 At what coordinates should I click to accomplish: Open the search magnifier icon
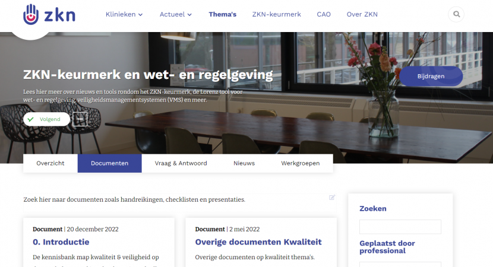[456, 14]
